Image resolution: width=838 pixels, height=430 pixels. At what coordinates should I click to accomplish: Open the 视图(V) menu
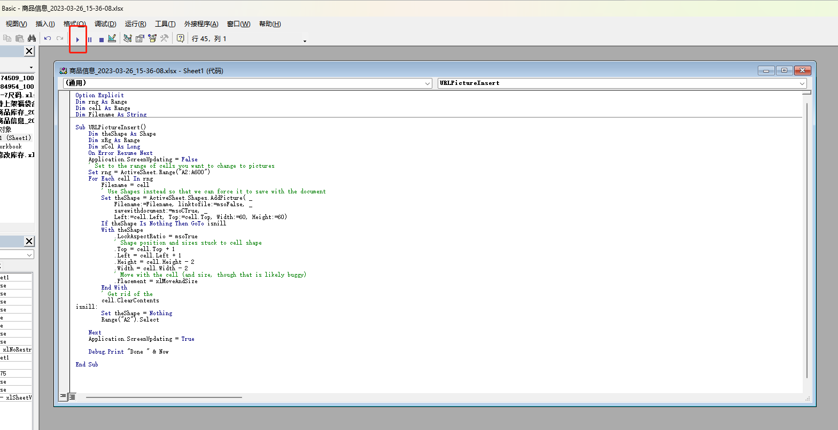click(16, 24)
